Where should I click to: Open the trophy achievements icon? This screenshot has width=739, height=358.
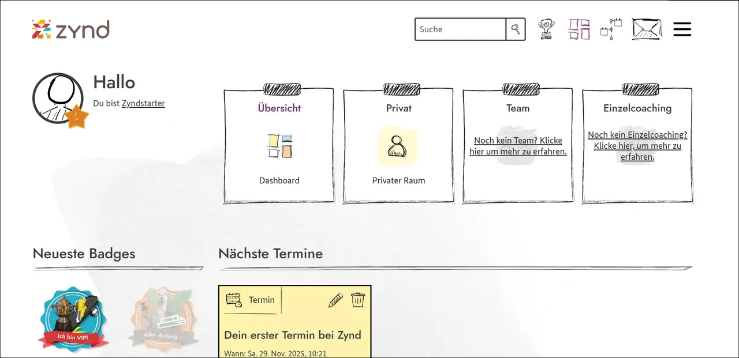click(x=546, y=29)
